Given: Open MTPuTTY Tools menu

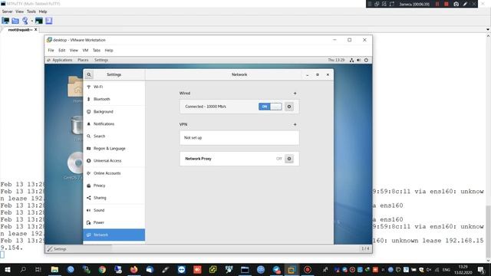Looking at the screenshot, I should click(31, 11).
